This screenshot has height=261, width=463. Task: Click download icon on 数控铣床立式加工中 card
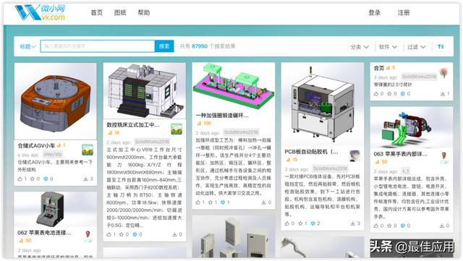(x=174, y=234)
